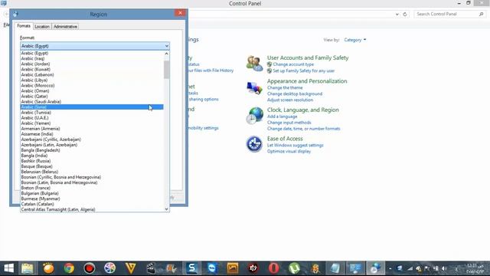Click the Appearance and Personalization icon
Viewport: 490px width, 276px height.
(x=254, y=88)
